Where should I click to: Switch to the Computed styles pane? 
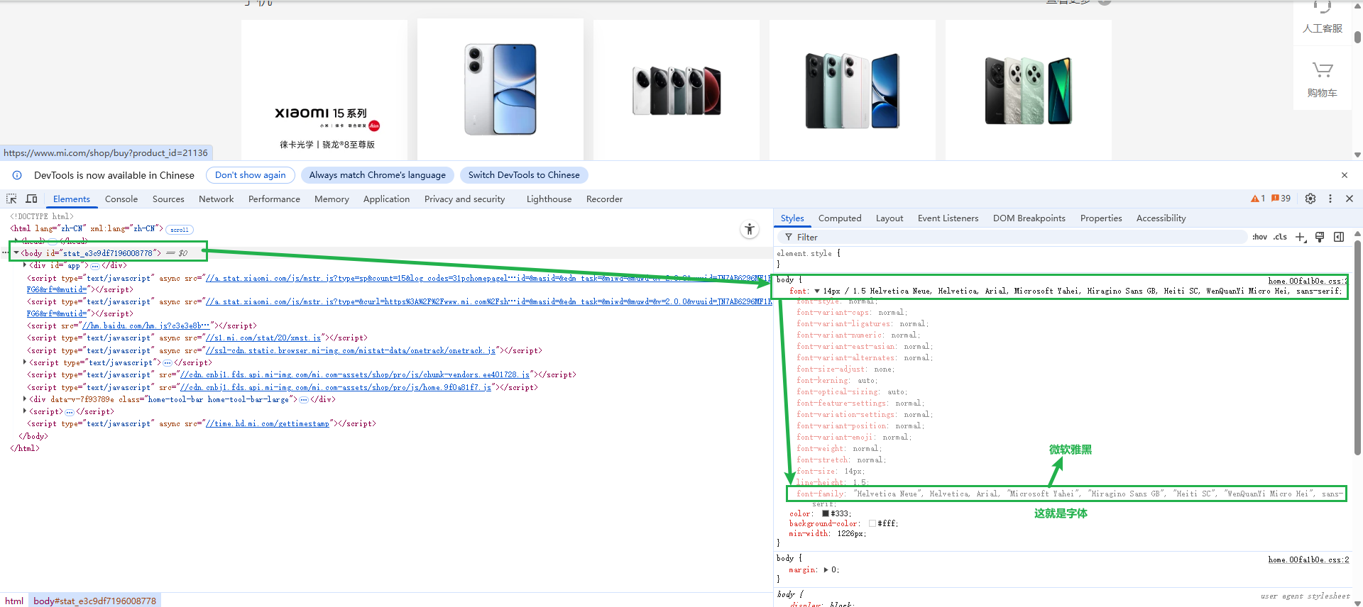click(x=840, y=218)
